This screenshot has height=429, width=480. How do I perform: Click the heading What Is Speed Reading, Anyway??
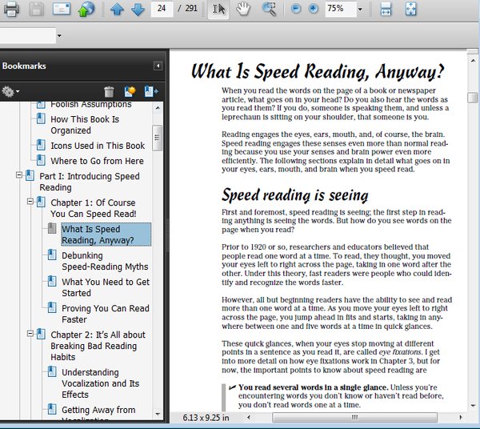318,72
